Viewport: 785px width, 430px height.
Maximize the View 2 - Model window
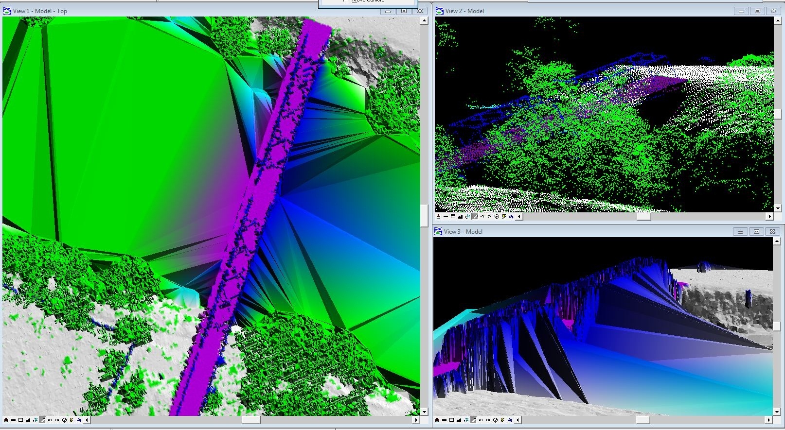tap(757, 11)
